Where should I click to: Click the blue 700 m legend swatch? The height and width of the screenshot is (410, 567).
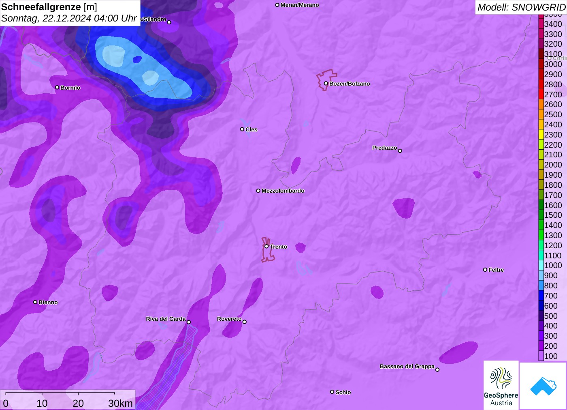(541, 296)
